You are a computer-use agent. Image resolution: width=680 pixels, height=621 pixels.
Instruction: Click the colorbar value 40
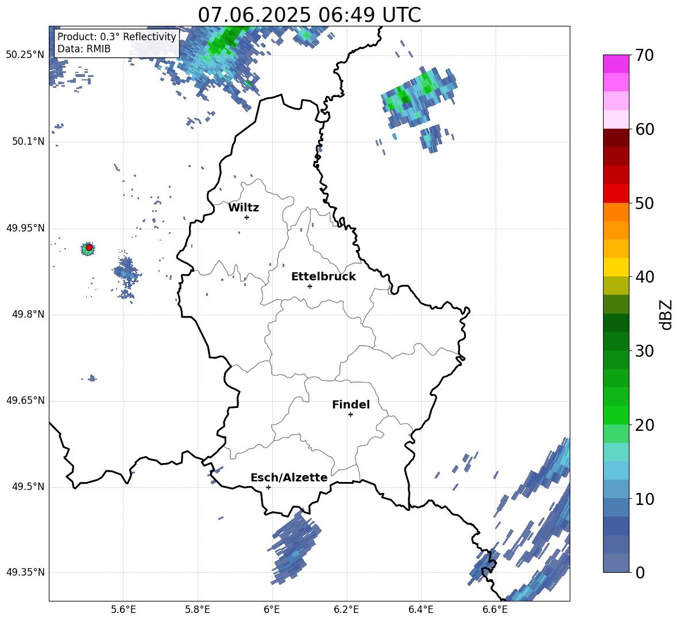click(x=644, y=277)
